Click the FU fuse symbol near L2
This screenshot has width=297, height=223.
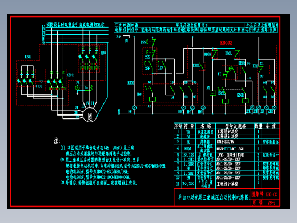[x=126, y=37]
